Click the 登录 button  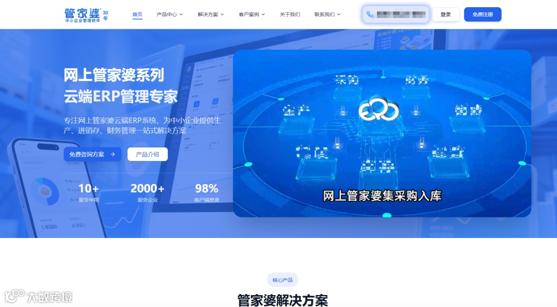click(x=446, y=14)
